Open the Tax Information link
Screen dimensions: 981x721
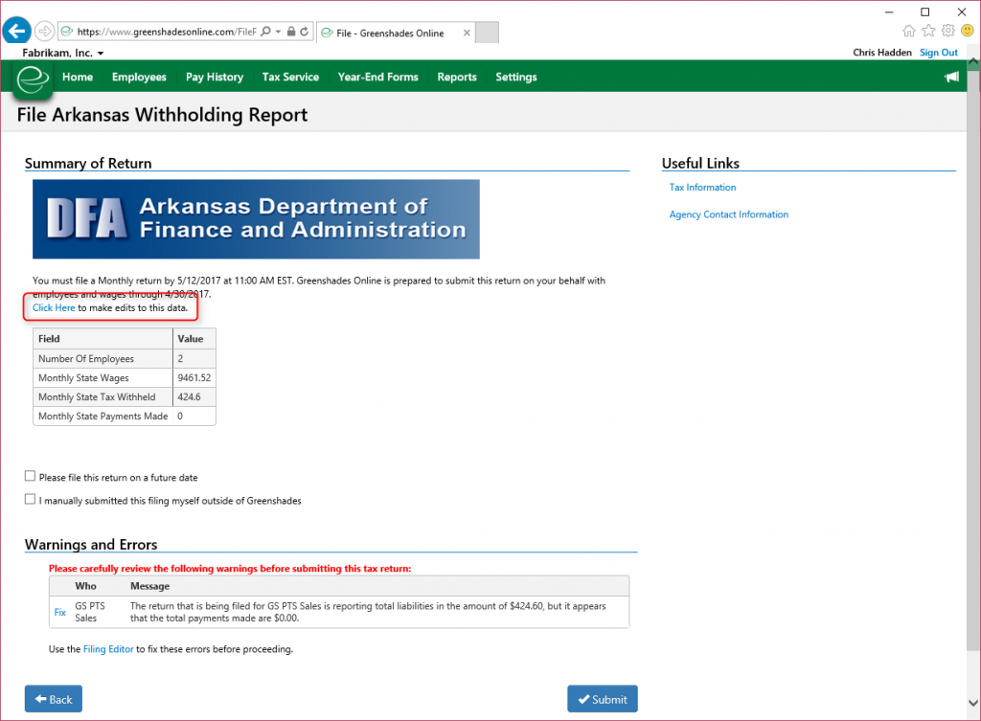[x=702, y=188]
